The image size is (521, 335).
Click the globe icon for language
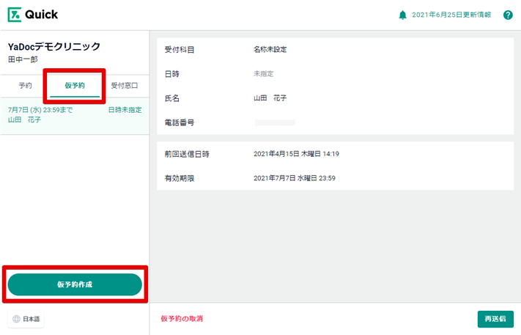16,319
